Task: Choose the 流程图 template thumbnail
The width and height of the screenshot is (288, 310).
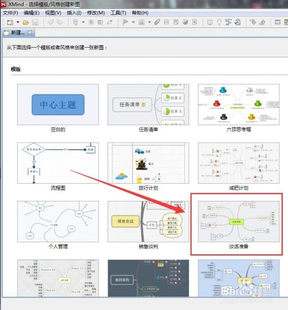Action: click(x=58, y=163)
